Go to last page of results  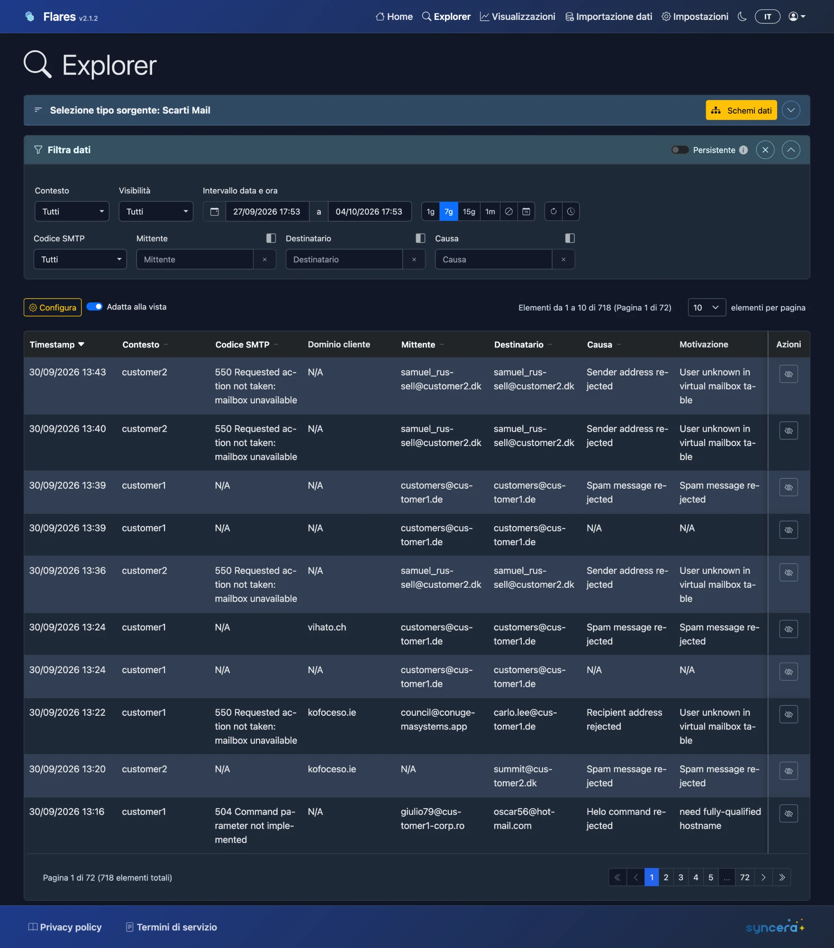point(782,877)
